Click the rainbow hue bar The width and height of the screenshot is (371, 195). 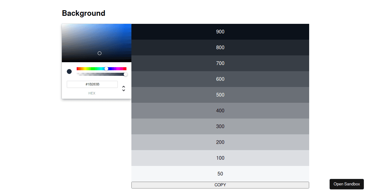(101, 69)
